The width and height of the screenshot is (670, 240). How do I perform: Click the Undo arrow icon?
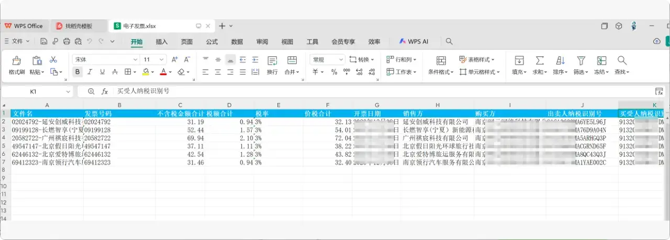[90, 41]
